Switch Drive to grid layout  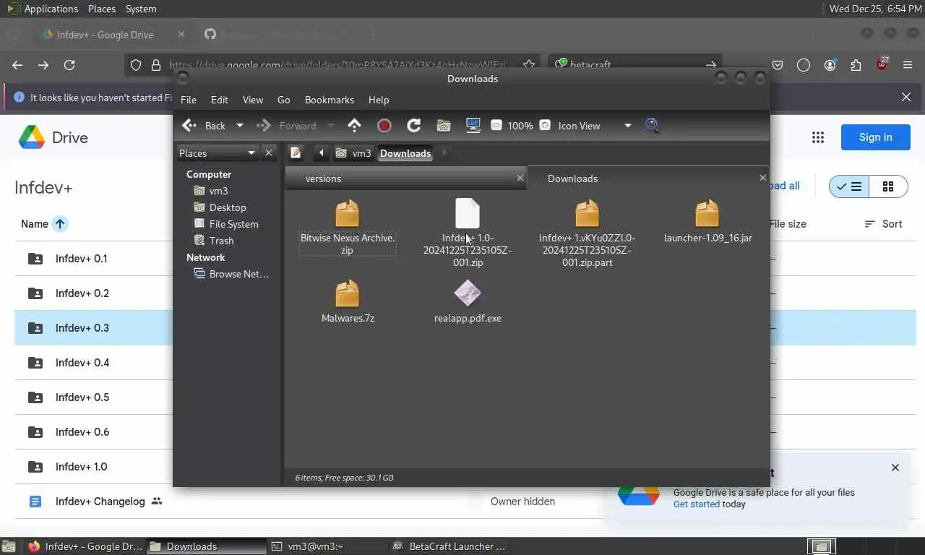click(x=888, y=186)
